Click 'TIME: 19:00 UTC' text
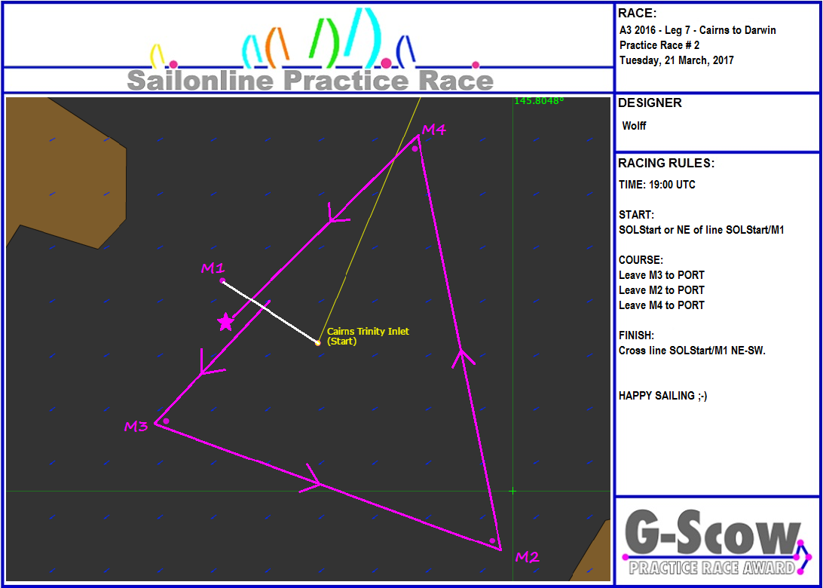The height and width of the screenshot is (588, 823). tap(657, 185)
